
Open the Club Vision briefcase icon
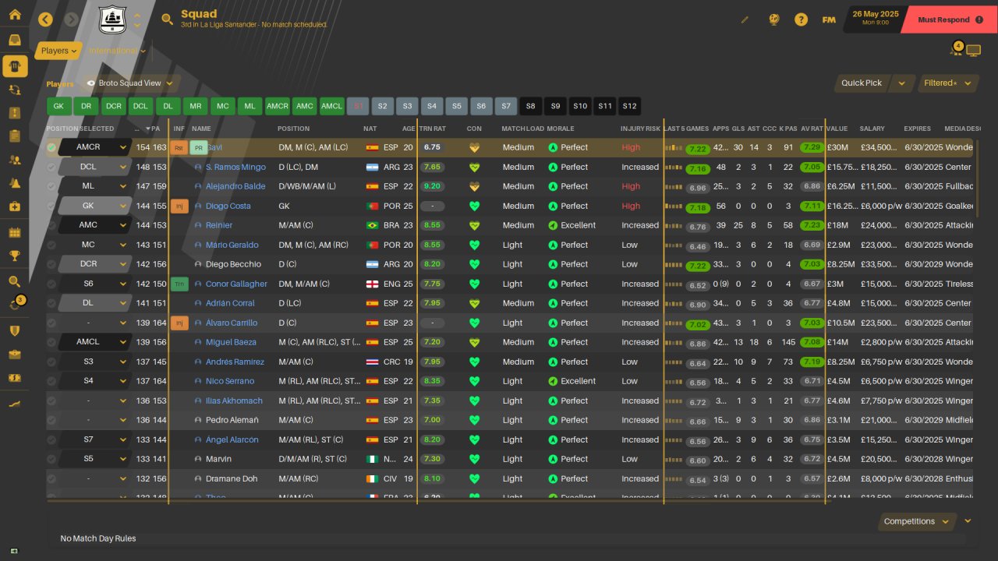[x=15, y=355]
